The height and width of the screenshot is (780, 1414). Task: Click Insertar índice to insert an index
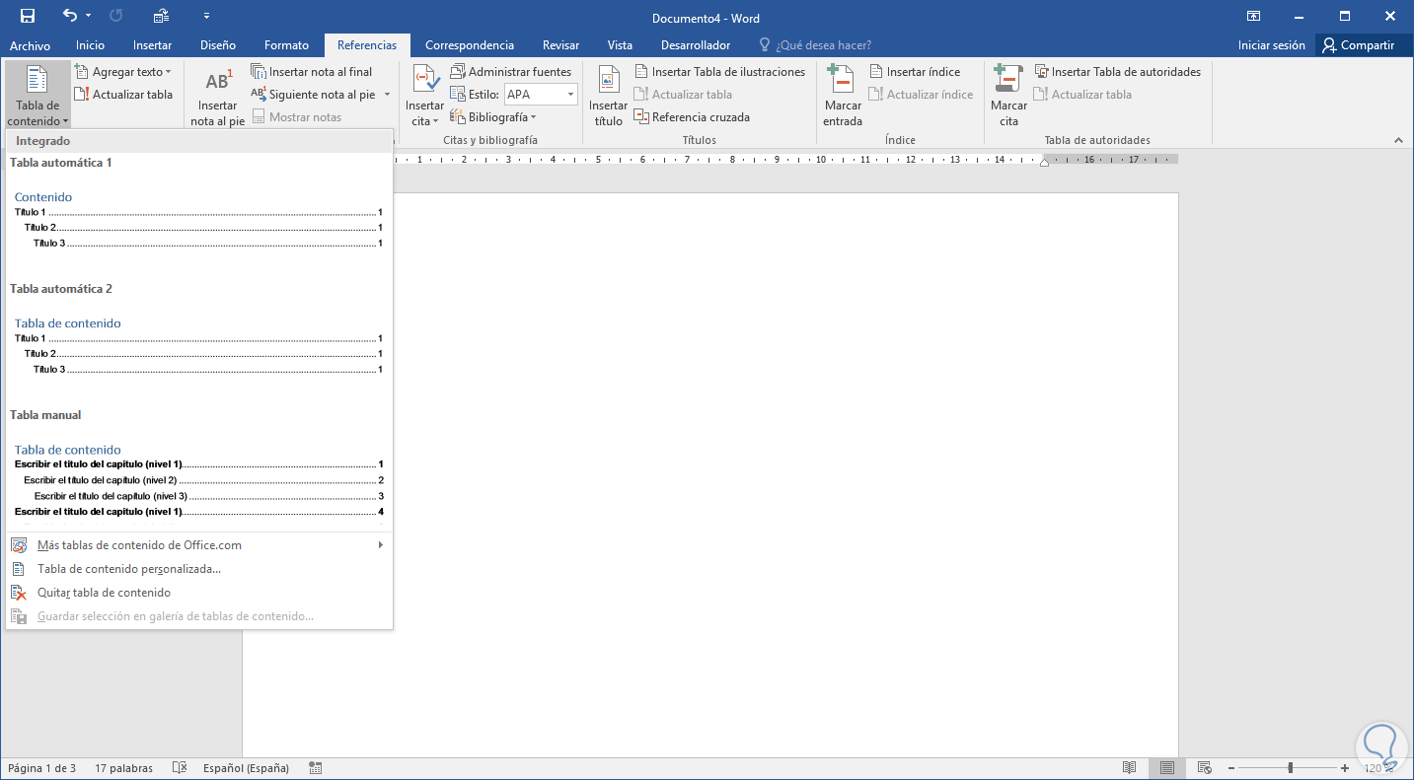pos(917,70)
